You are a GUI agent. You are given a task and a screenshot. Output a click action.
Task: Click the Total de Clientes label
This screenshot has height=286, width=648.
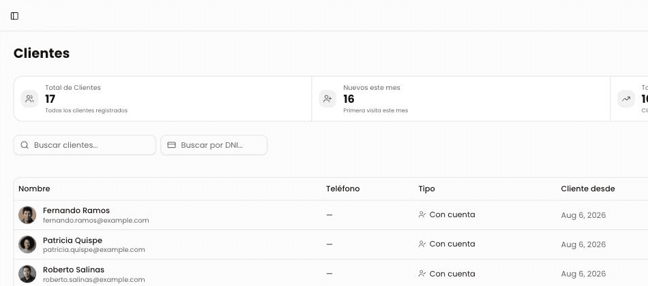pos(73,87)
